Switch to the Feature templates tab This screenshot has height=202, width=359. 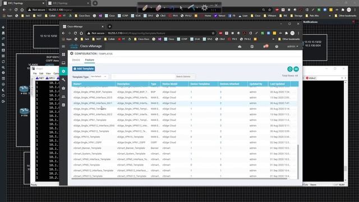90,60
